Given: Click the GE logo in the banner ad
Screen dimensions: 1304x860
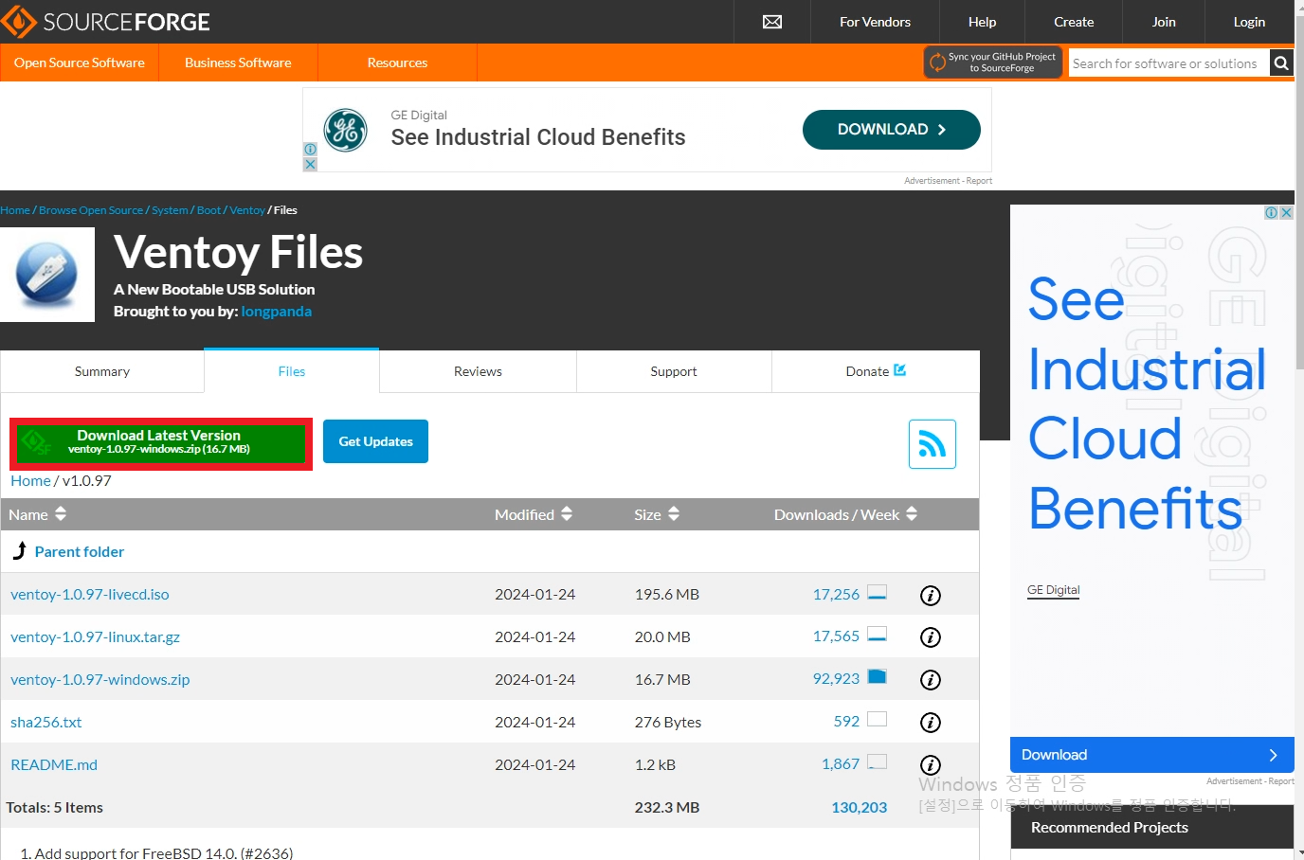Looking at the screenshot, I should (345, 130).
